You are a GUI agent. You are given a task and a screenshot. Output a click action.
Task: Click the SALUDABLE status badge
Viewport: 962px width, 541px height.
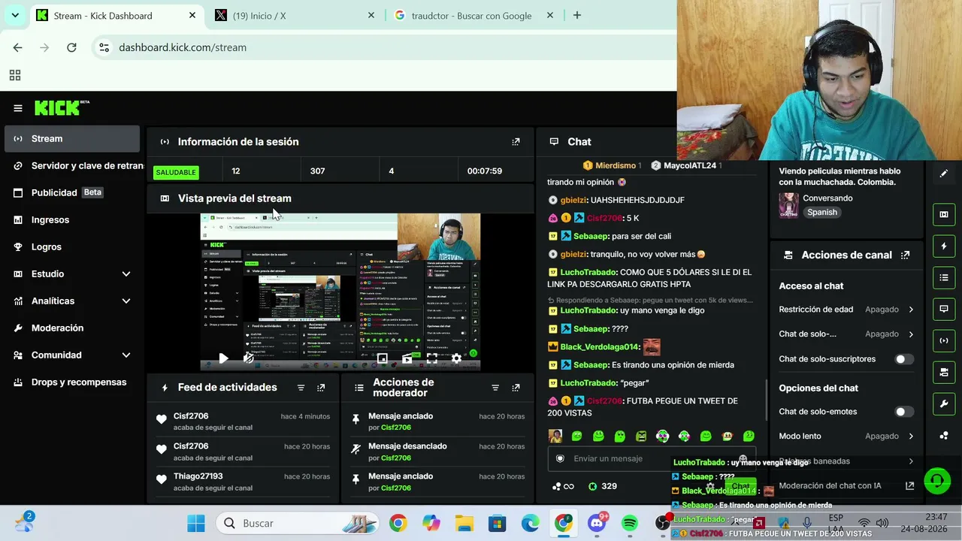(177, 172)
